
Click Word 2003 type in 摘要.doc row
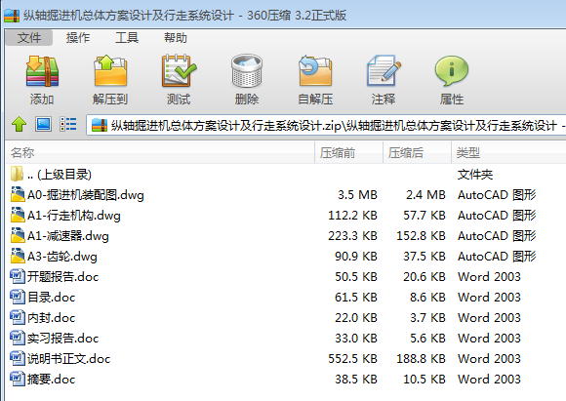[x=489, y=380]
